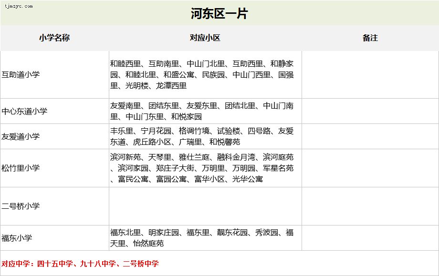Click the cell beginning with 丰乐里
The width and height of the screenshot is (439, 276).
click(205, 136)
